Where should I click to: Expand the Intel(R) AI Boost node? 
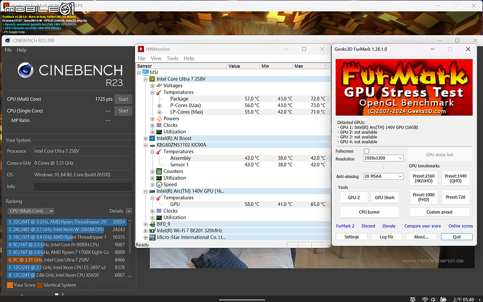coord(145,139)
